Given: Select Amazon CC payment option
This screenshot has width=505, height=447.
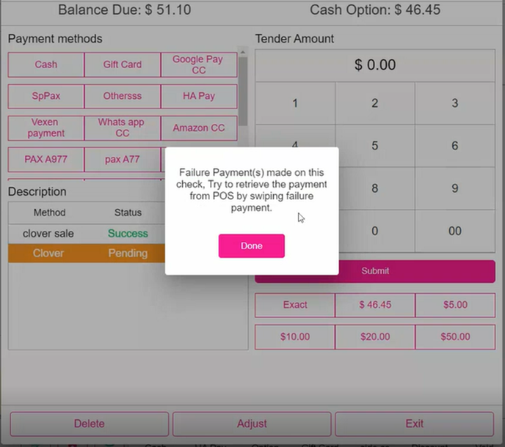Looking at the screenshot, I should point(198,128).
